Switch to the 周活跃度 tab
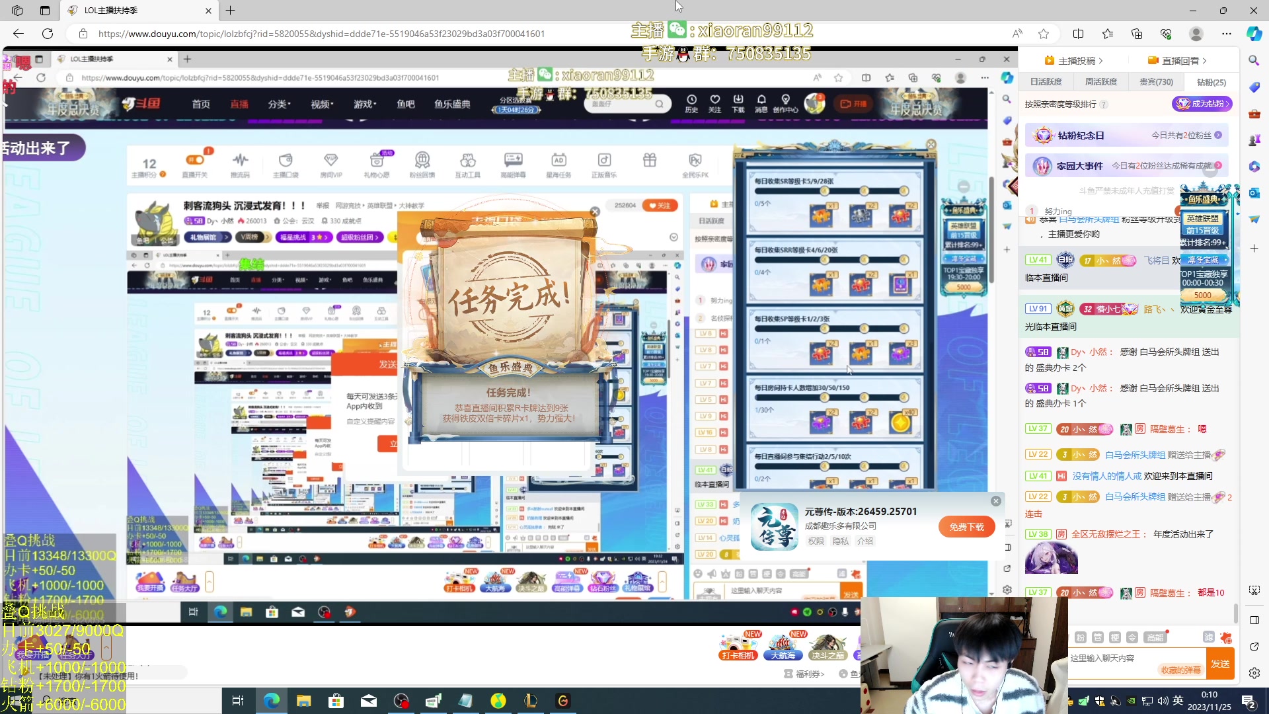This screenshot has width=1269, height=714. click(1101, 82)
